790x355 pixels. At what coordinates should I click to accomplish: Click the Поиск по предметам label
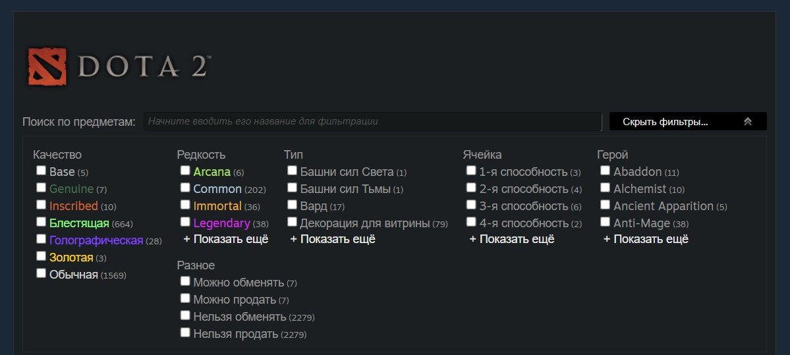pos(79,122)
